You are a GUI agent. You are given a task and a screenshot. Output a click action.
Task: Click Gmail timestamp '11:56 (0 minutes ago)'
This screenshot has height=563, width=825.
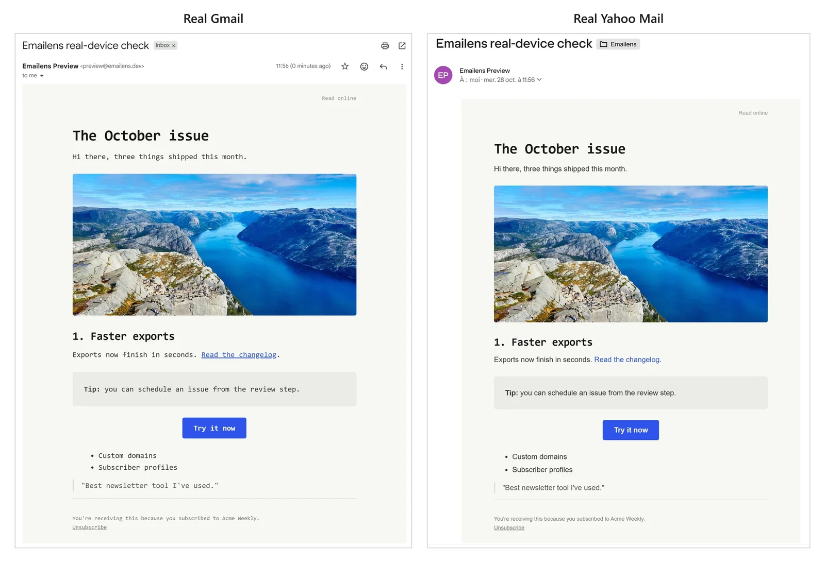pyautogui.click(x=303, y=66)
